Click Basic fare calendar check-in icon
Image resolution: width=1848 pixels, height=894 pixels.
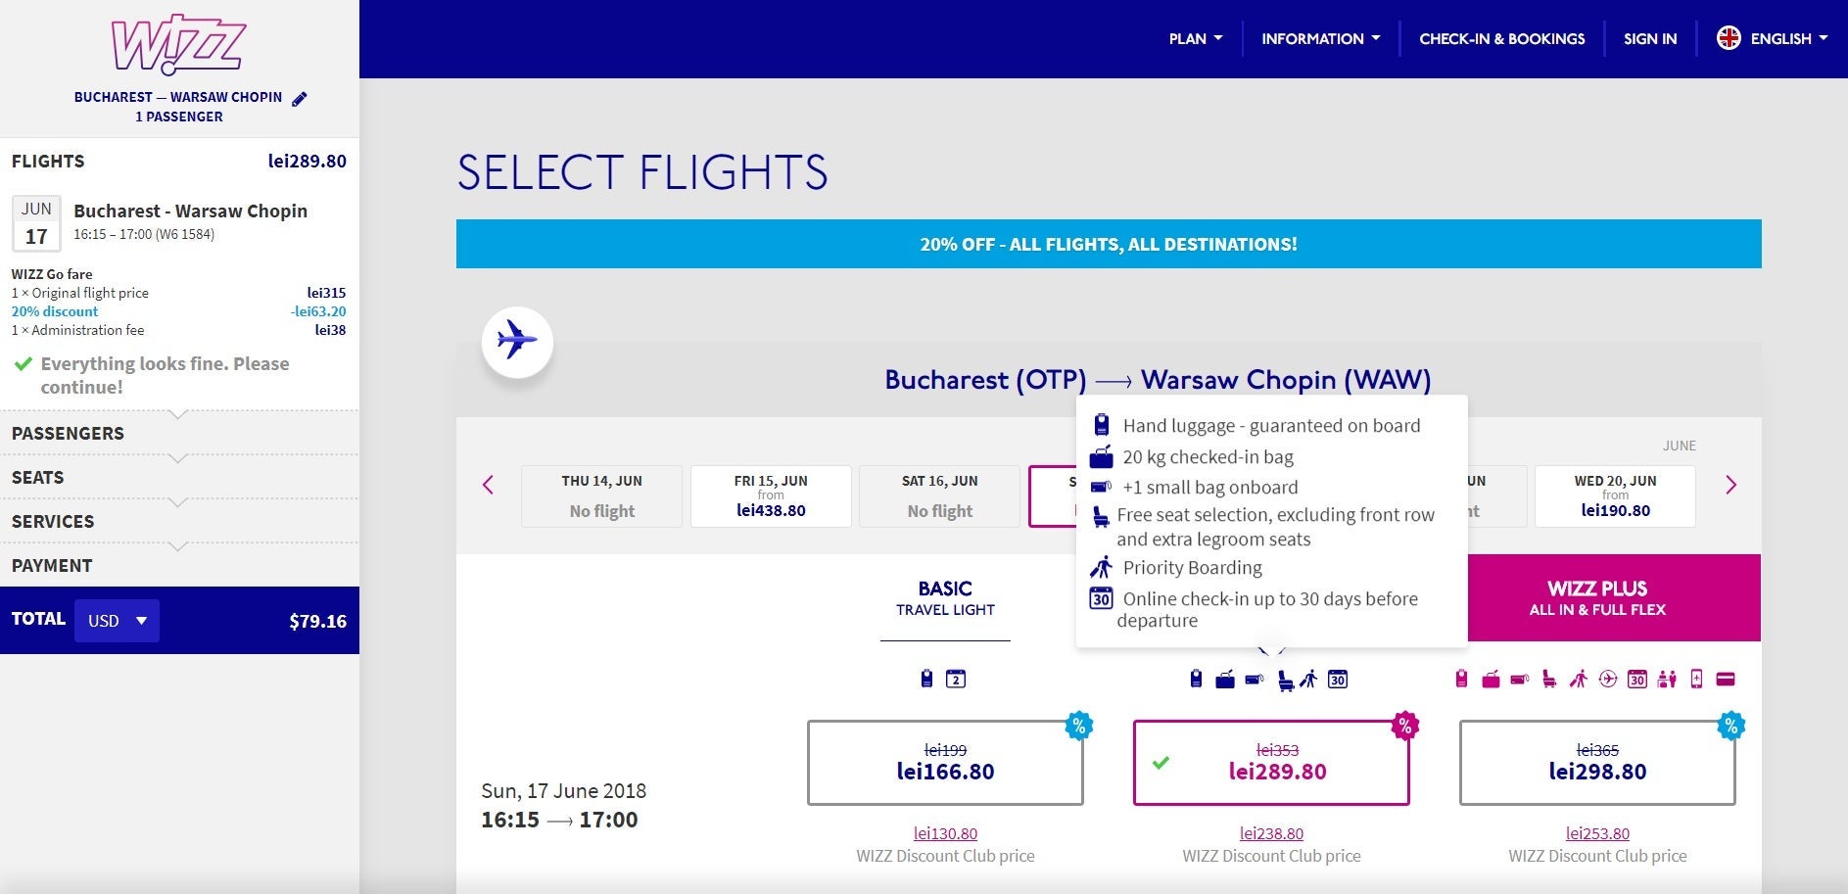click(x=956, y=679)
